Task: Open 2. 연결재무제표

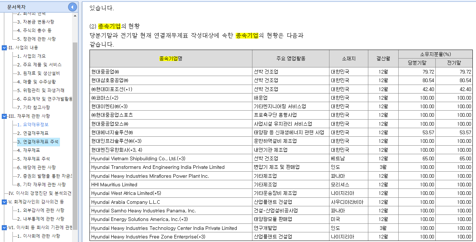Action: tap(33, 133)
